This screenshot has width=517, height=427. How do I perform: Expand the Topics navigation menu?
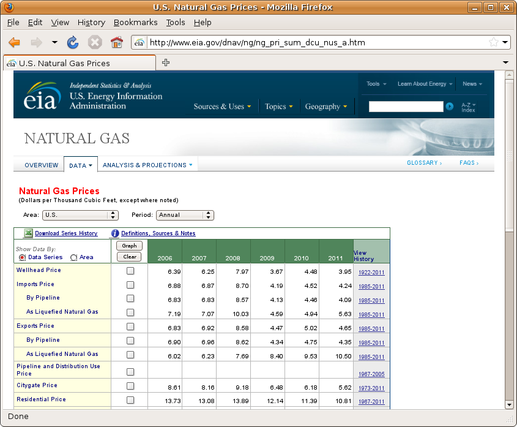coord(278,107)
